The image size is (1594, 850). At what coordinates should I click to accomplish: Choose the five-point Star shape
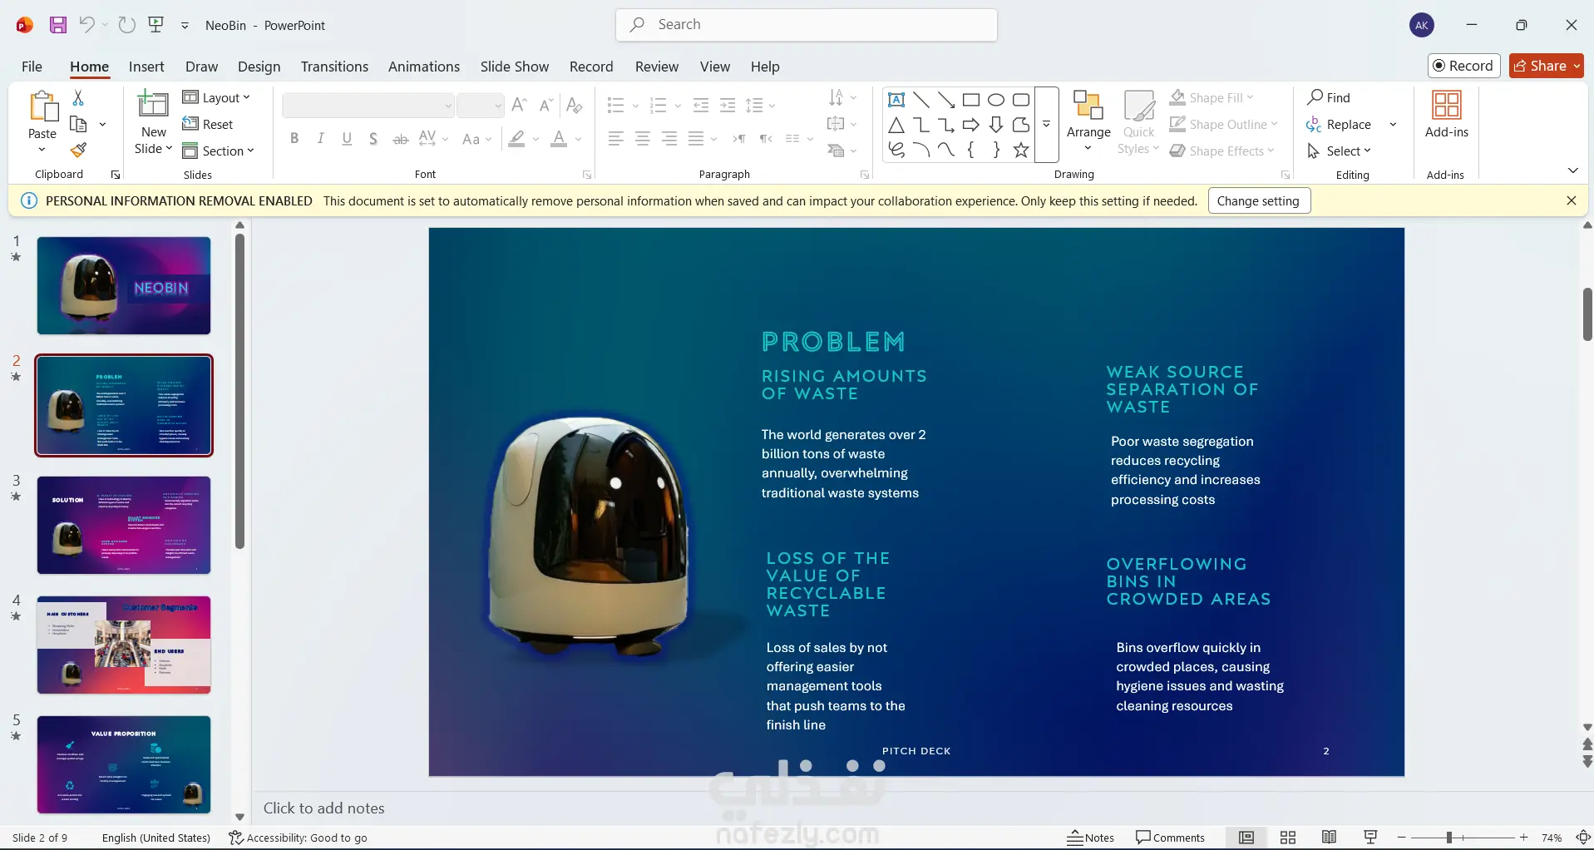click(x=1021, y=150)
